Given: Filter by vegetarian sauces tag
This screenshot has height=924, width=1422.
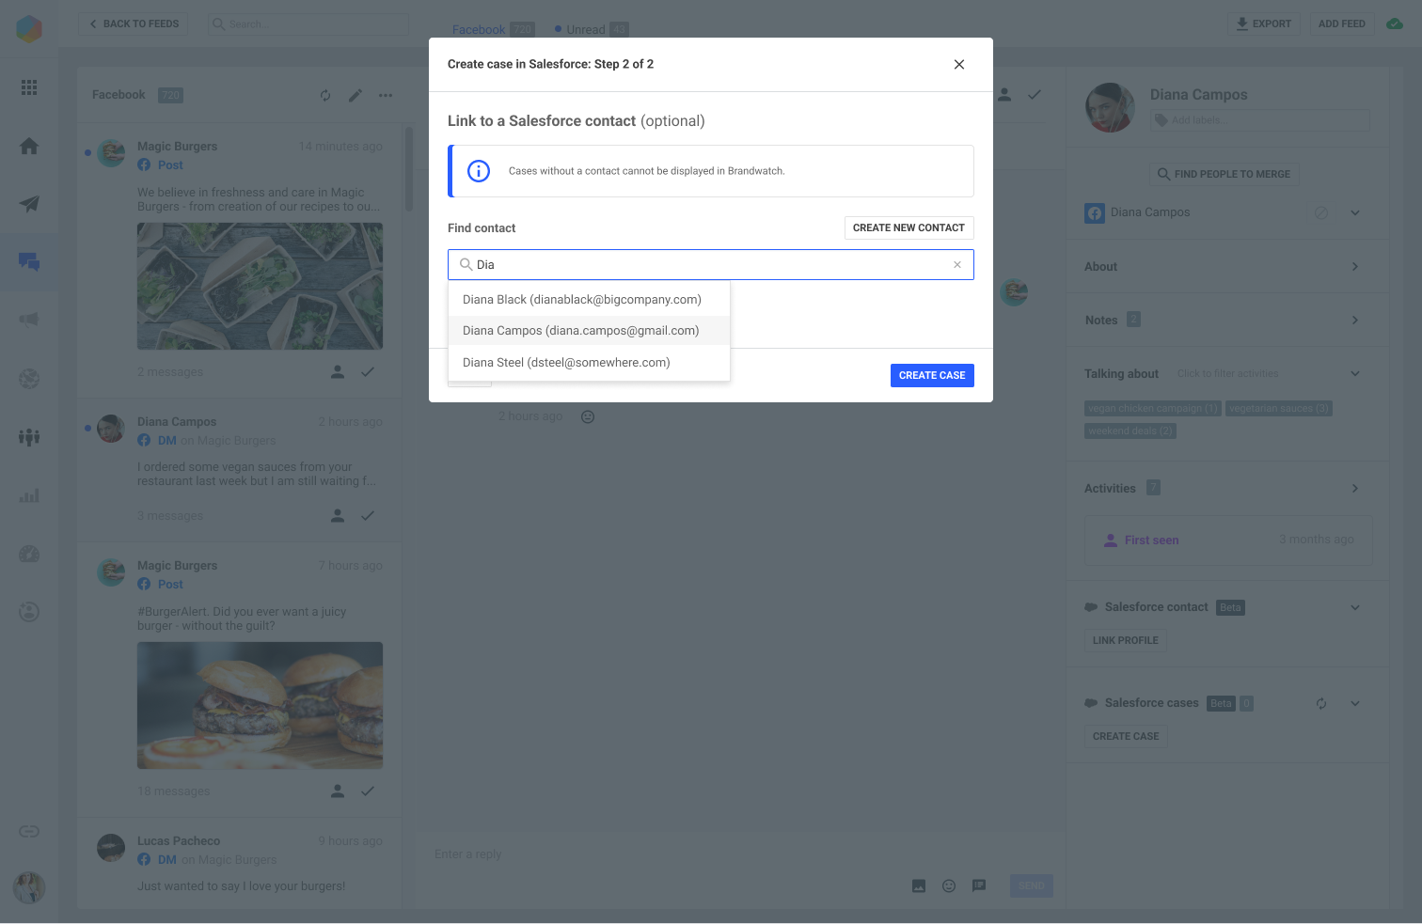Looking at the screenshot, I should (1279, 409).
